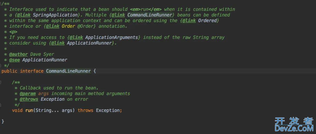
Task: Click 'args' in the run method parameters
Action: coord(67,111)
